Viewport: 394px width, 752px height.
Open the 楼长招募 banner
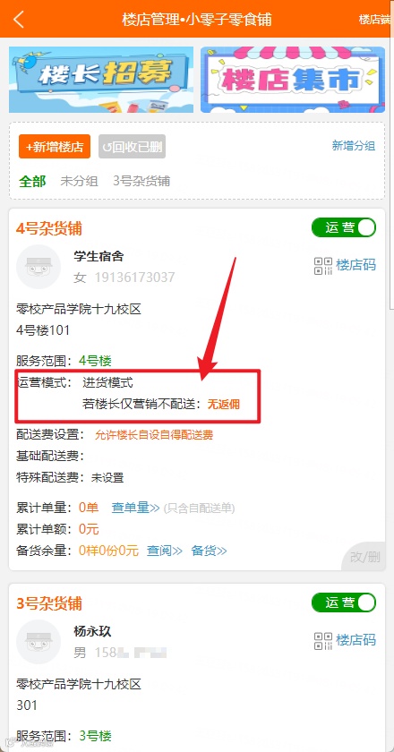click(x=101, y=80)
